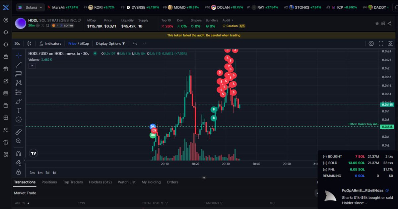Click the DOLAN +10.75% trending token
Screen dimensions: 398x209
[x=224, y=7]
